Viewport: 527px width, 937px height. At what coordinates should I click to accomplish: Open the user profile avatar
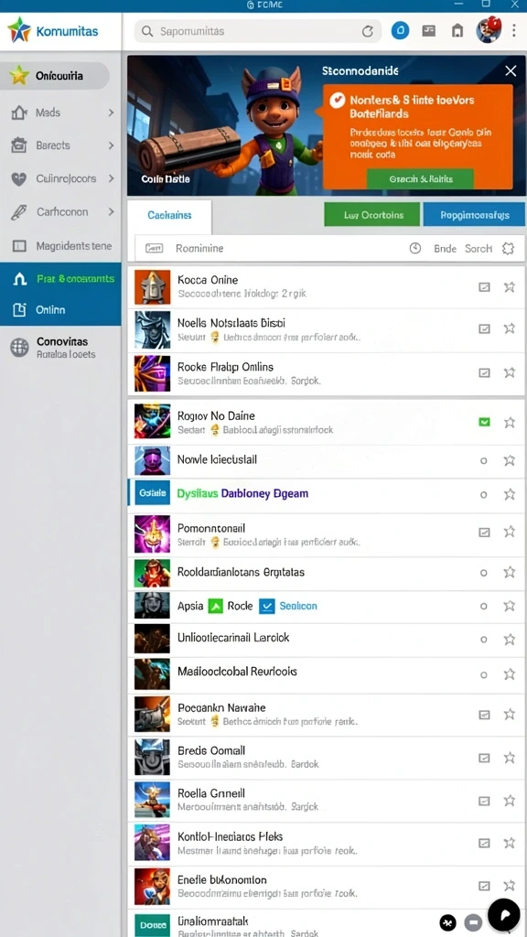coord(489,30)
